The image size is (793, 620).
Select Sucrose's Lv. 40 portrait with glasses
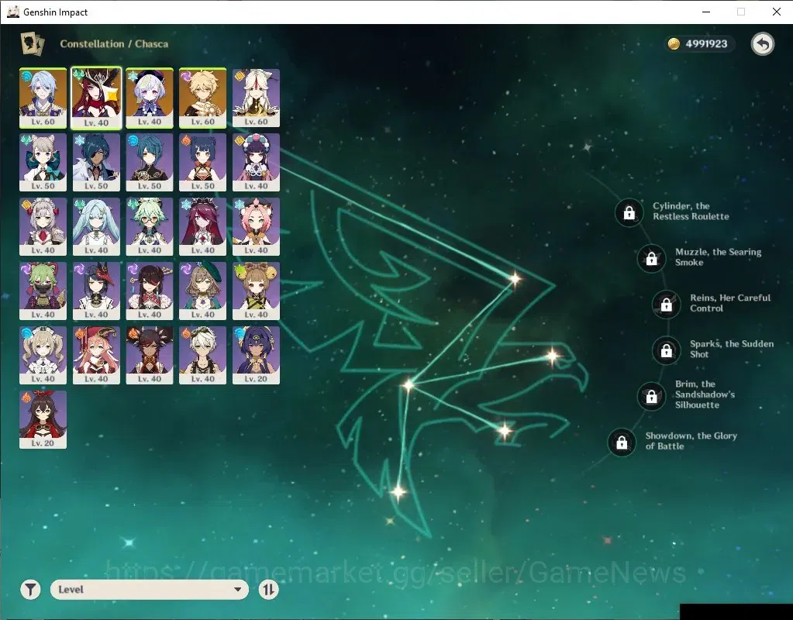[x=150, y=226]
